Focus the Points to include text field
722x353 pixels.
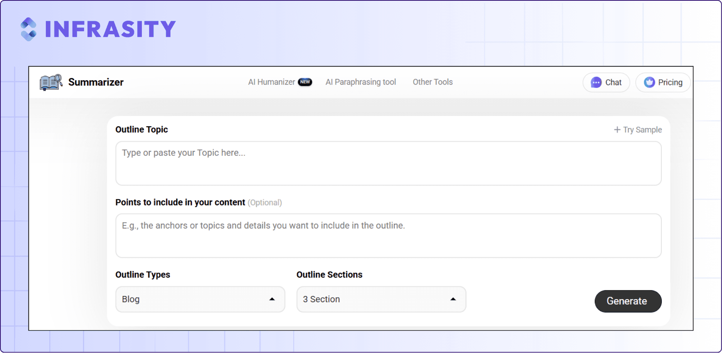pos(389,236)
